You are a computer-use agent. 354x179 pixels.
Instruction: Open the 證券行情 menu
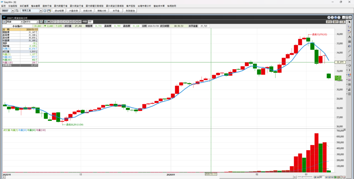pyautogui.click(x=46, y=6)
